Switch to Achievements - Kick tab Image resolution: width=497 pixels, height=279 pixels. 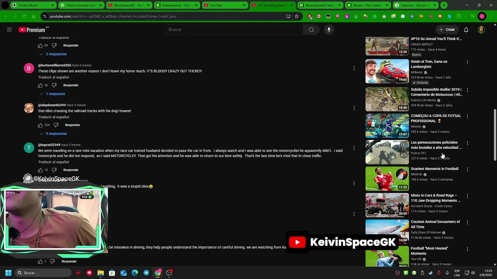click(176, 5)
